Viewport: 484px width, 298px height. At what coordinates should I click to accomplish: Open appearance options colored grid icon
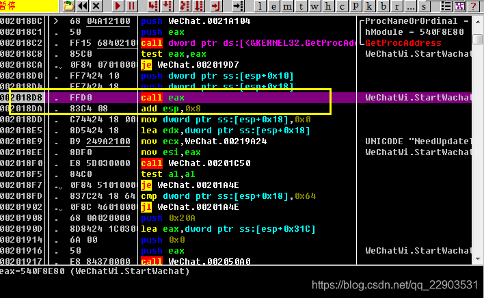coord(459,6)
